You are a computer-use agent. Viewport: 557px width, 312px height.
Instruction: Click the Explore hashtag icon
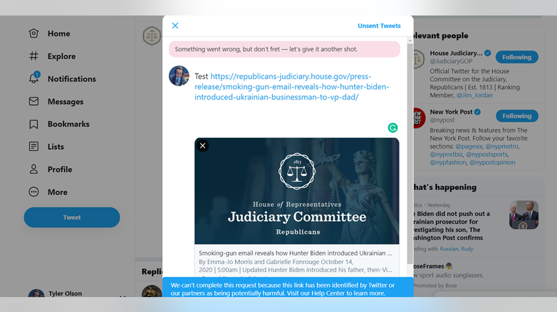pyautogui.click(x=34, y=56)
